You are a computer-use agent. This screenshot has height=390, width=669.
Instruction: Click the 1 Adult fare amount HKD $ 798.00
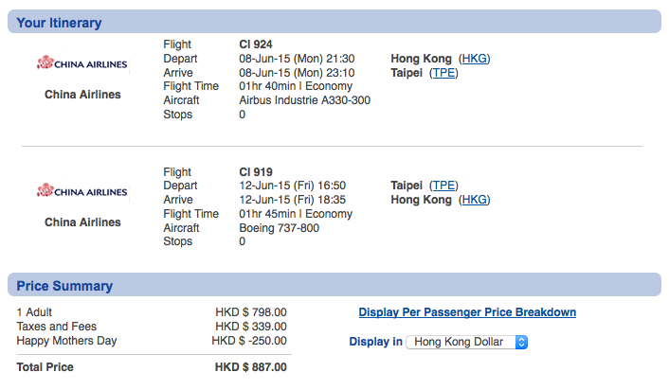coord(251,312)
